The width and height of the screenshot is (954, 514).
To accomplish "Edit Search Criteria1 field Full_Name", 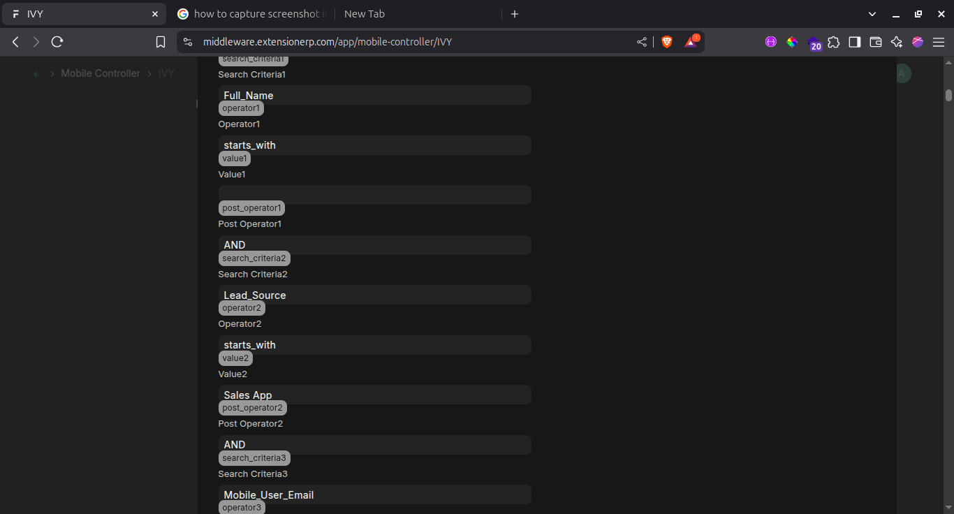I will (375, 95).
